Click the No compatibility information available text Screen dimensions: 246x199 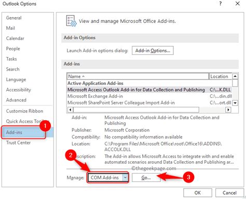coord(143,137)
